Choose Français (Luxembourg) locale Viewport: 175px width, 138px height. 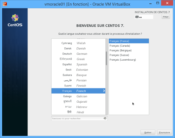129,60
